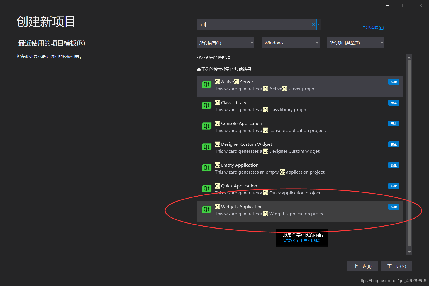
Task: Click description 'Qt class library project.'
Action: (x=286, y=110)
